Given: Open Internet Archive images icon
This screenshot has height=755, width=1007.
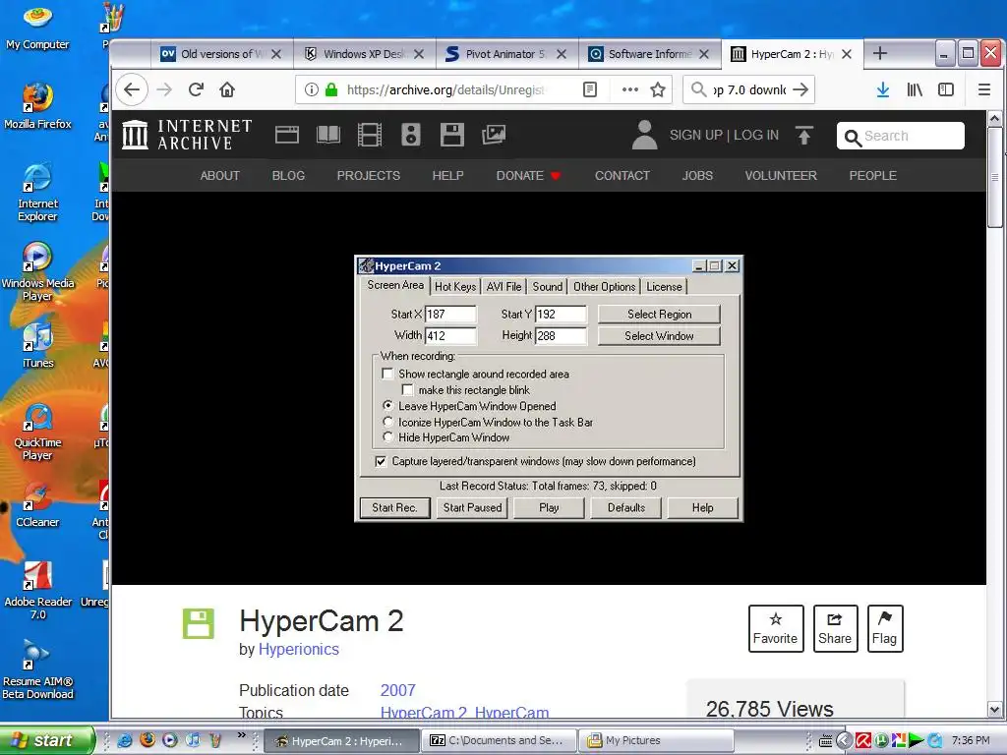Looking at the screenshot, I should [x=494, y=135].
